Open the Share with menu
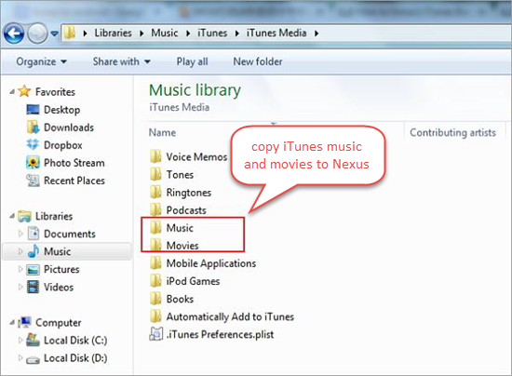512x376 pixels. [x=121, y=61]
